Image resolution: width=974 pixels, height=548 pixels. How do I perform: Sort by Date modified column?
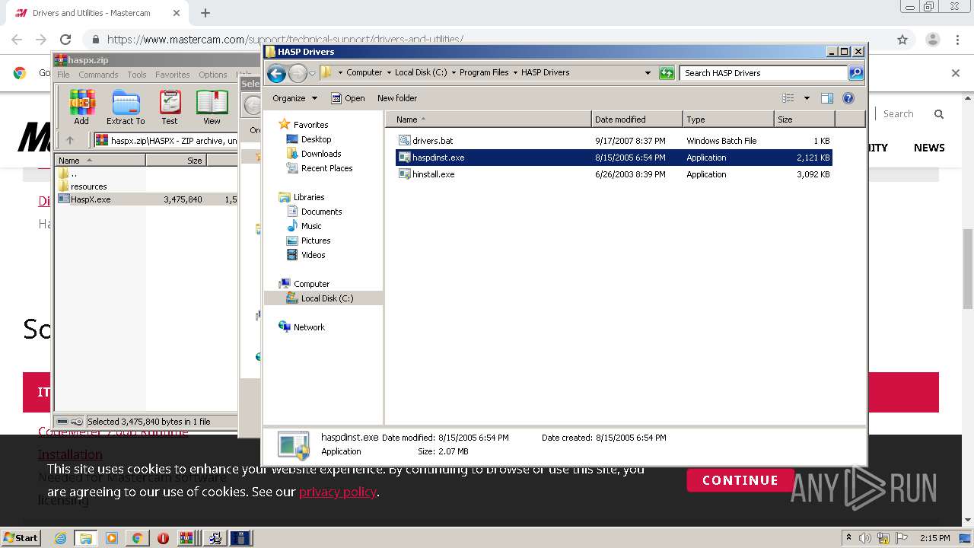point(637,119)
